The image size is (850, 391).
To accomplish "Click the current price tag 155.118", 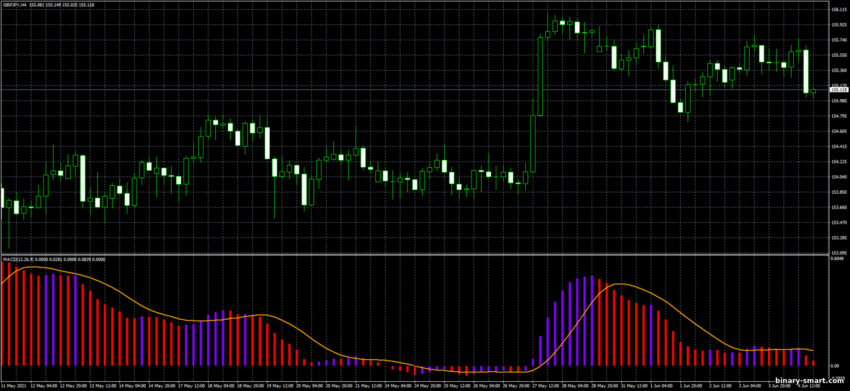I will [x=839, y=90].
